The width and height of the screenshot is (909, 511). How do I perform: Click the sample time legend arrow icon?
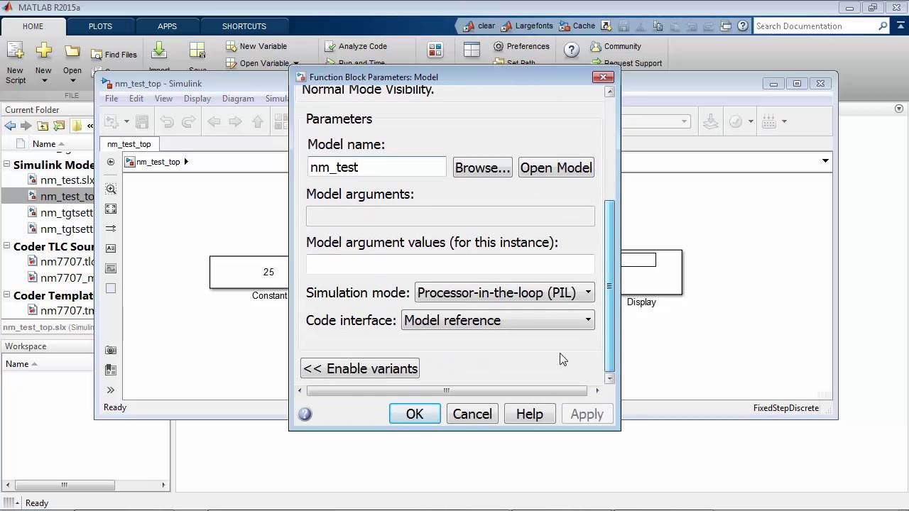pyautogui.click(x=111, y=229)
